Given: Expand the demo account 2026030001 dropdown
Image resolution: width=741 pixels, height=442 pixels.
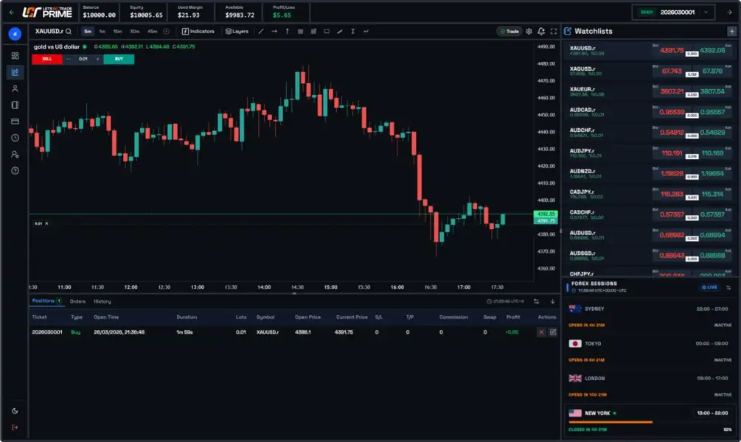Looking at the screenshot, I should [x=673, y=13].
